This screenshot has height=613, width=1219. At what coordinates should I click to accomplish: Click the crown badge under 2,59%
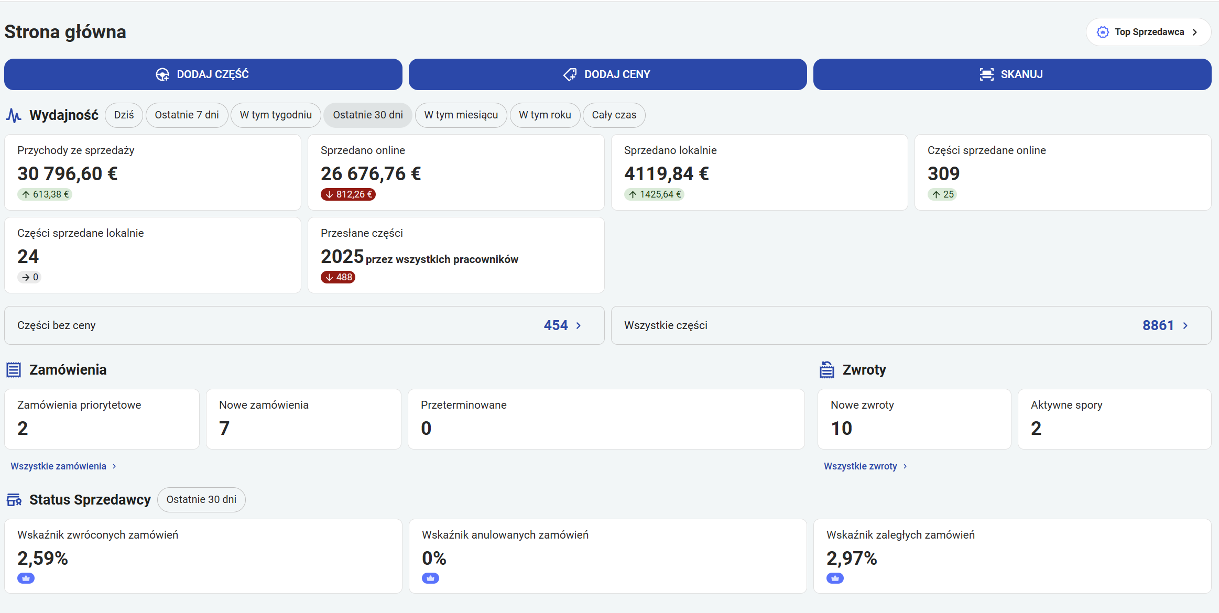pos(26,578)
